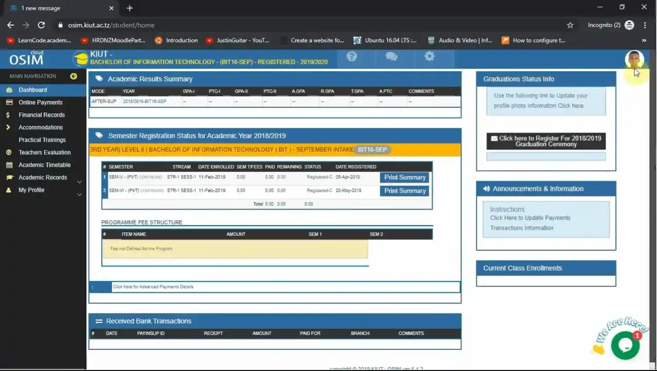Click Here to Update Payments link
Image resolution: width=657 pixels, height=371 pixels.
tap(530, 218)
